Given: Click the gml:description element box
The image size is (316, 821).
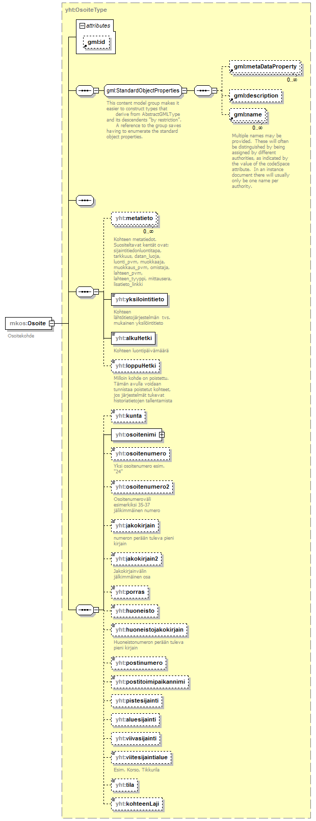Looking at the screenshot, I should coord(255,96).
